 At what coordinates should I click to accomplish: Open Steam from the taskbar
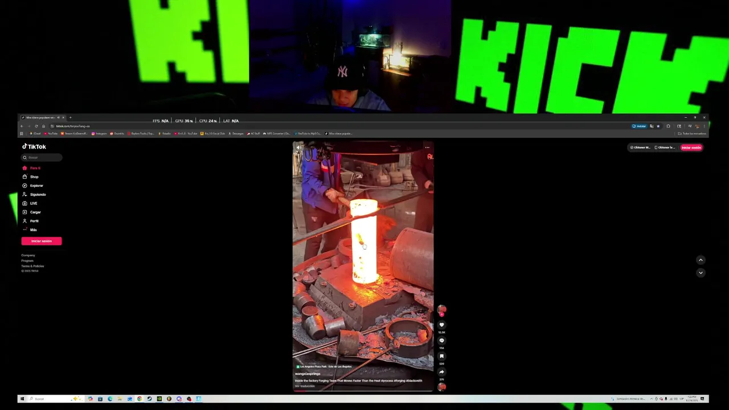[x=149, y=399]
